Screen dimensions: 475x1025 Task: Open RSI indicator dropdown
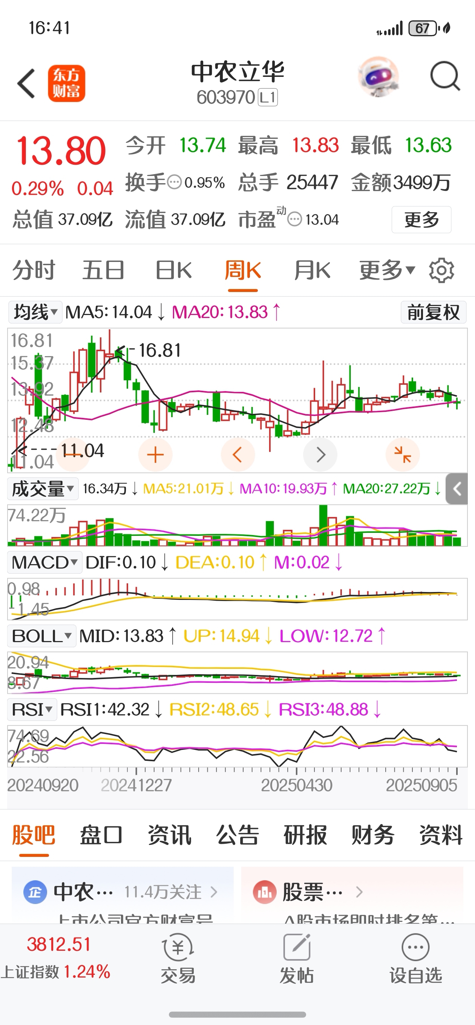pos(32,710)
